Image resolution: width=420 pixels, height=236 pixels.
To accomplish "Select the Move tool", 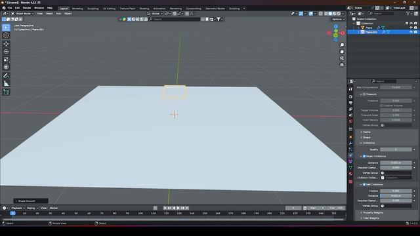I will click(x=6, y=44).
